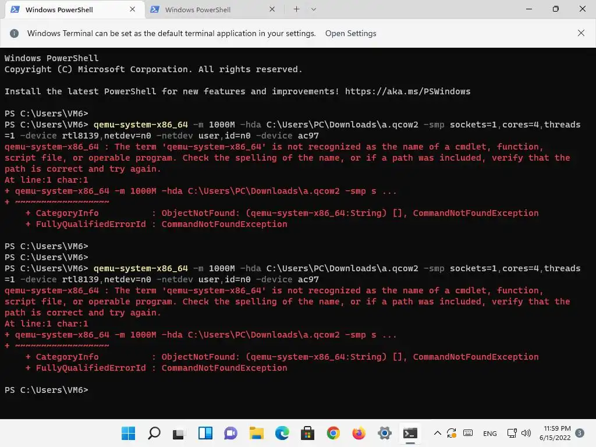Click the first 'At line:1 char:1' text
The height and width of the screenshot is (447, 596).
coord(47,180)
